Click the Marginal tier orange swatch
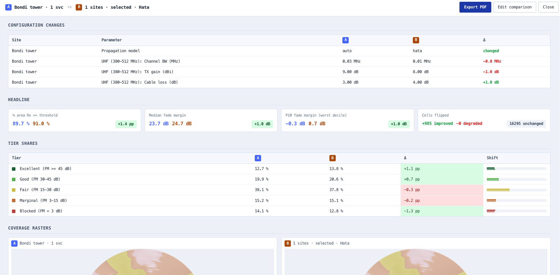This screenshot has width=560, height=275. [x=14, y=200]
